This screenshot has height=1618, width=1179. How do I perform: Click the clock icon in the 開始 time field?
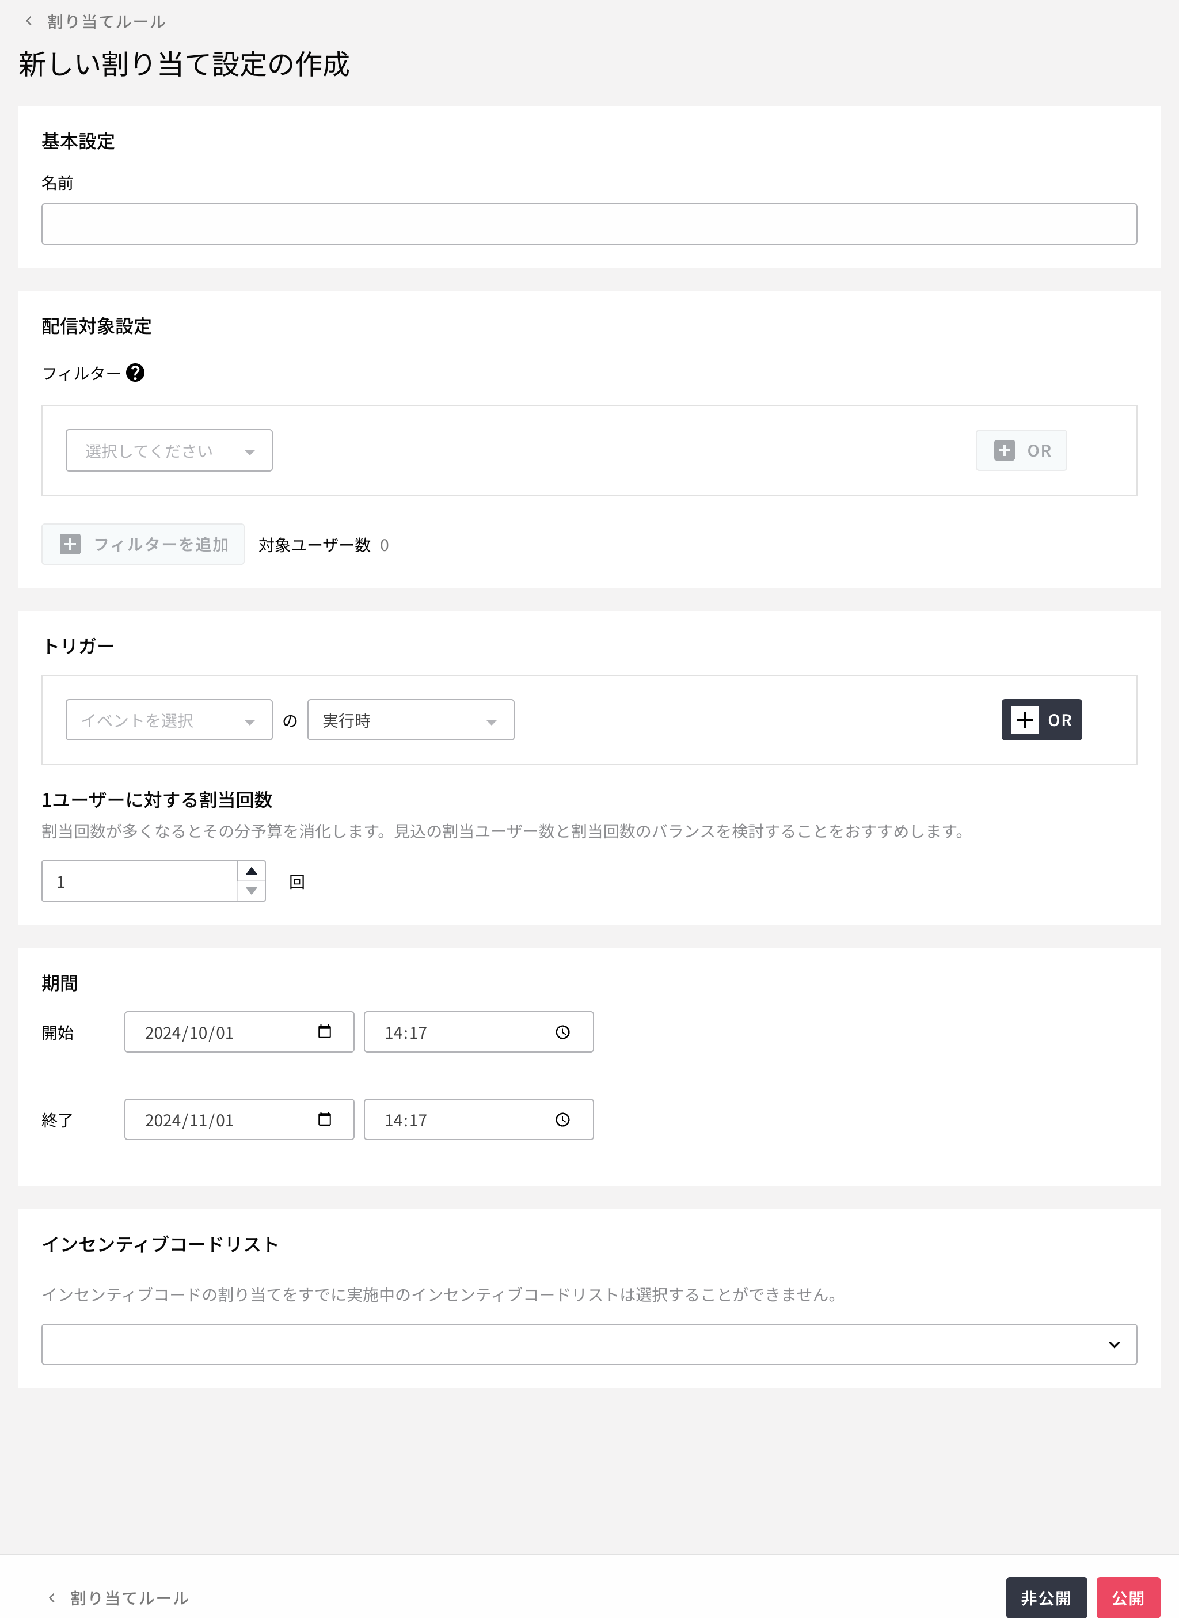562,1032
